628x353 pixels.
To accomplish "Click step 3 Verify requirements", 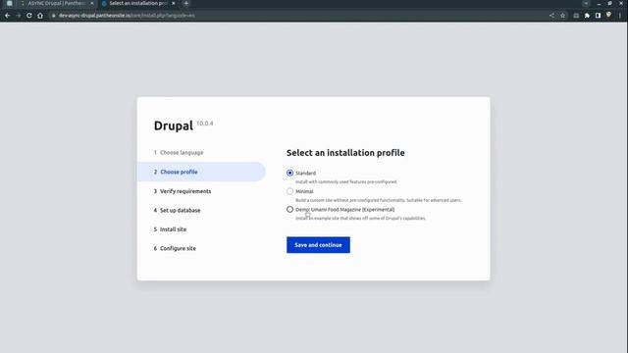I will (x=183, y=191).
